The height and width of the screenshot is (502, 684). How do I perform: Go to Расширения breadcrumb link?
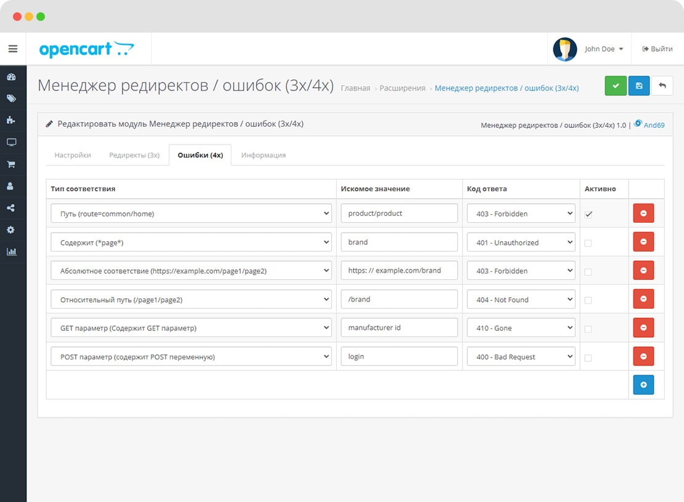[x=402, y=88]
